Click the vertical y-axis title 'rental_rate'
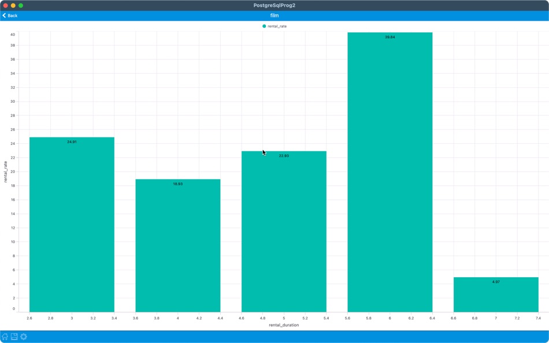 click(x=5, y=171)
